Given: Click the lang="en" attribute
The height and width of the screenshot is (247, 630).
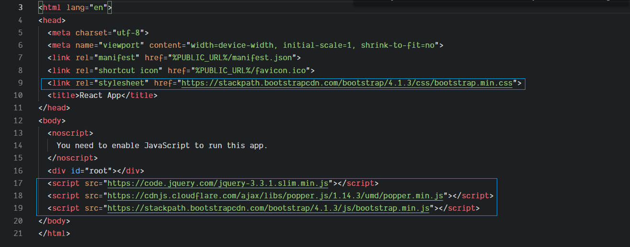Looking at the screenshot, I should tap(87, 8).
